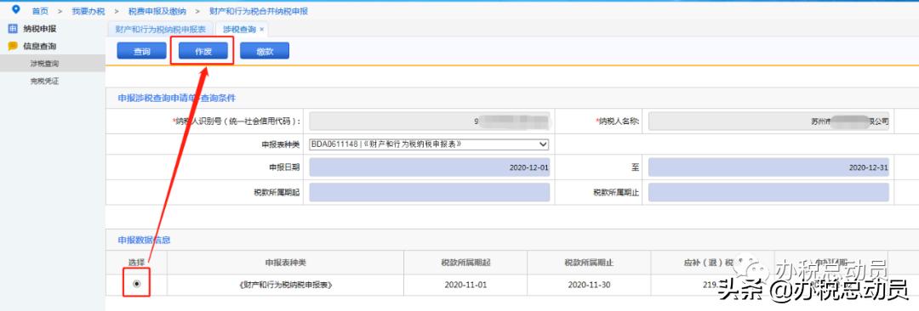The width and height of the screenshot is (919, 311).
Task: Click the end date field 2020-12-31
Action: tap(768, 167)
